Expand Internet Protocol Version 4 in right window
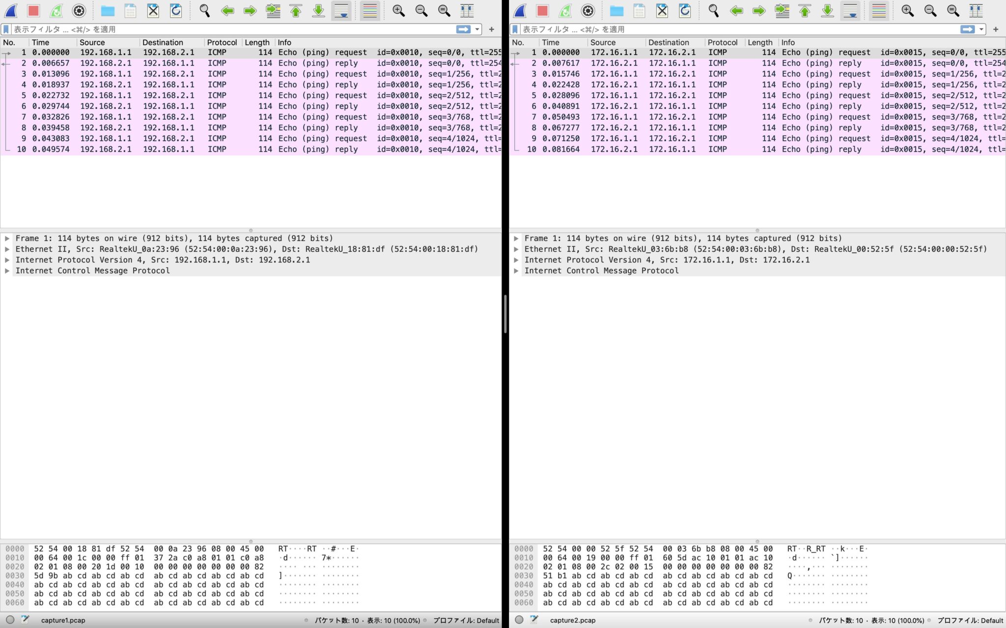This screenshot has height=628, width=1006. 516,260
